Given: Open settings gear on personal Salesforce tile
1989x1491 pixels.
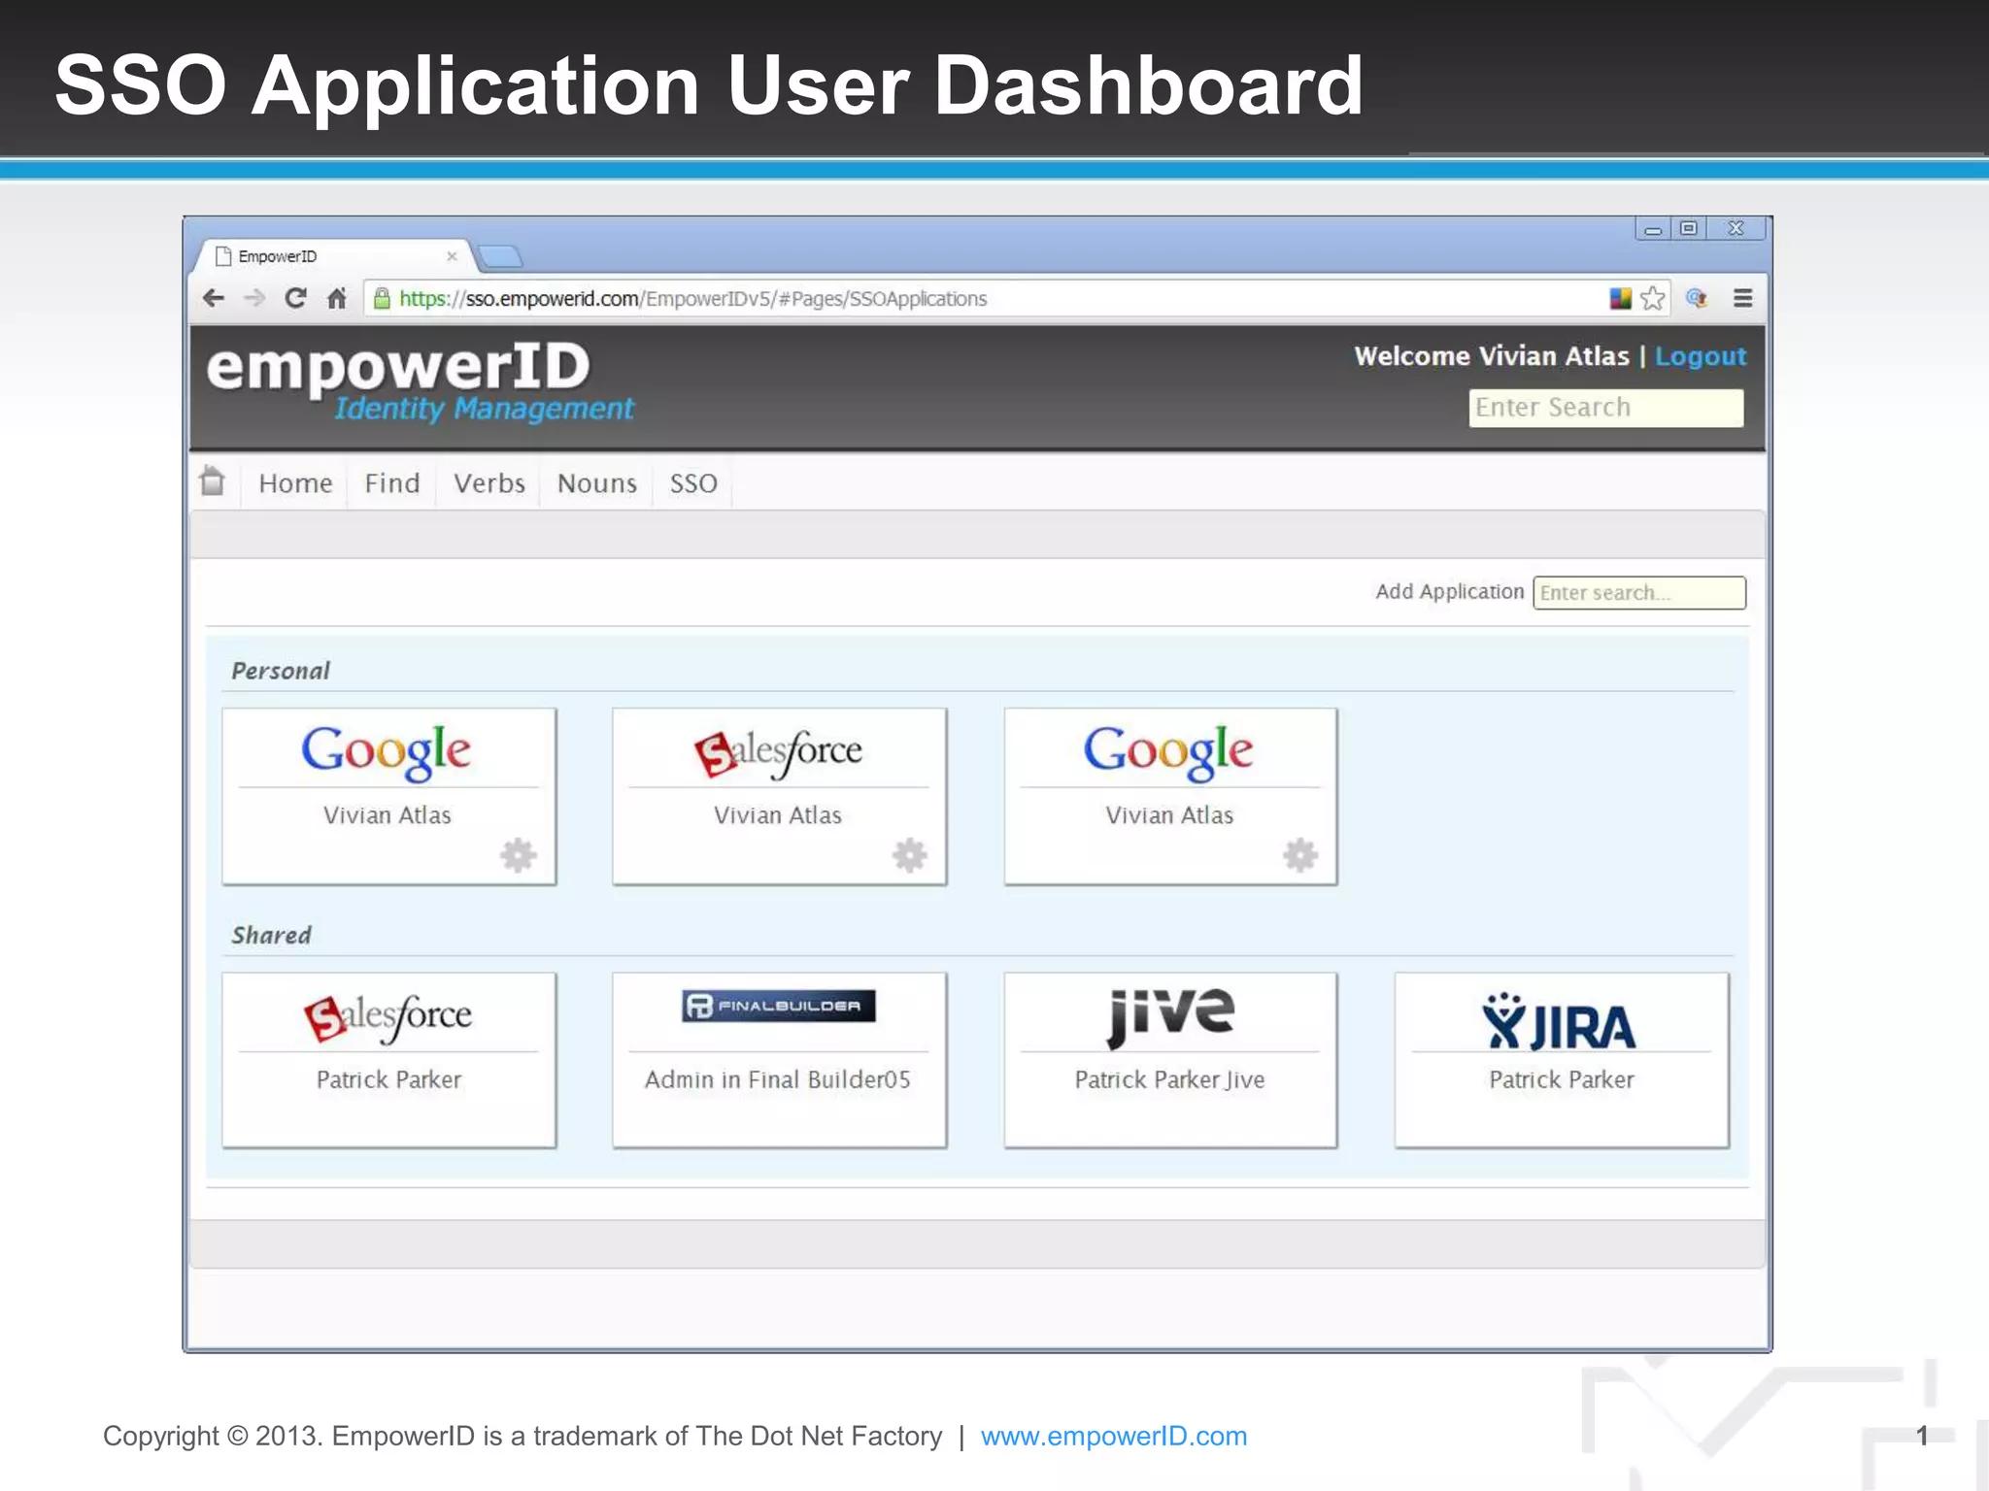Looking at the screenshot, I should pos(909,855).
